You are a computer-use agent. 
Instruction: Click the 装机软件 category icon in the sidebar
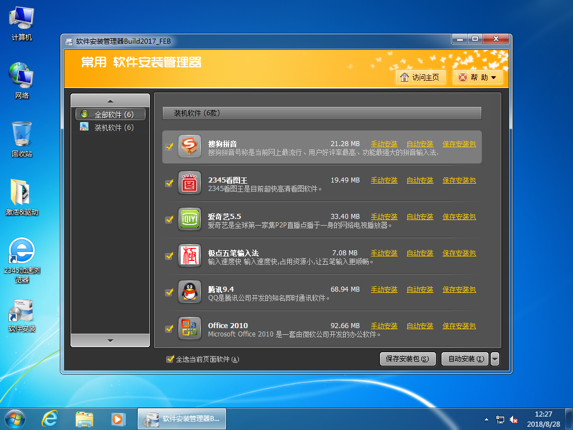[84, 127]
